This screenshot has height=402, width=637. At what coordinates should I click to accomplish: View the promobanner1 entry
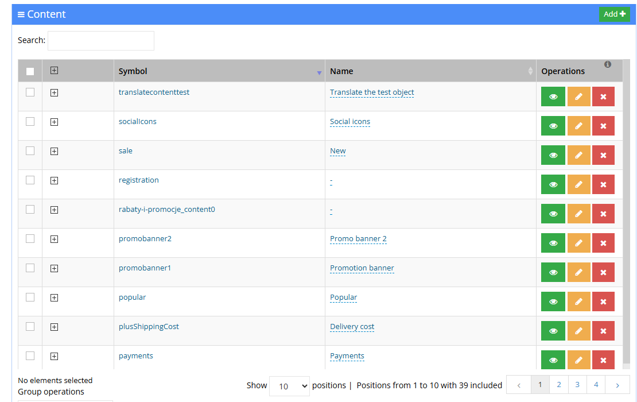click(x=553, y=272)
